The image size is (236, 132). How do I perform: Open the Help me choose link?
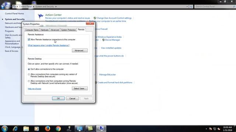tap(34, 89)
